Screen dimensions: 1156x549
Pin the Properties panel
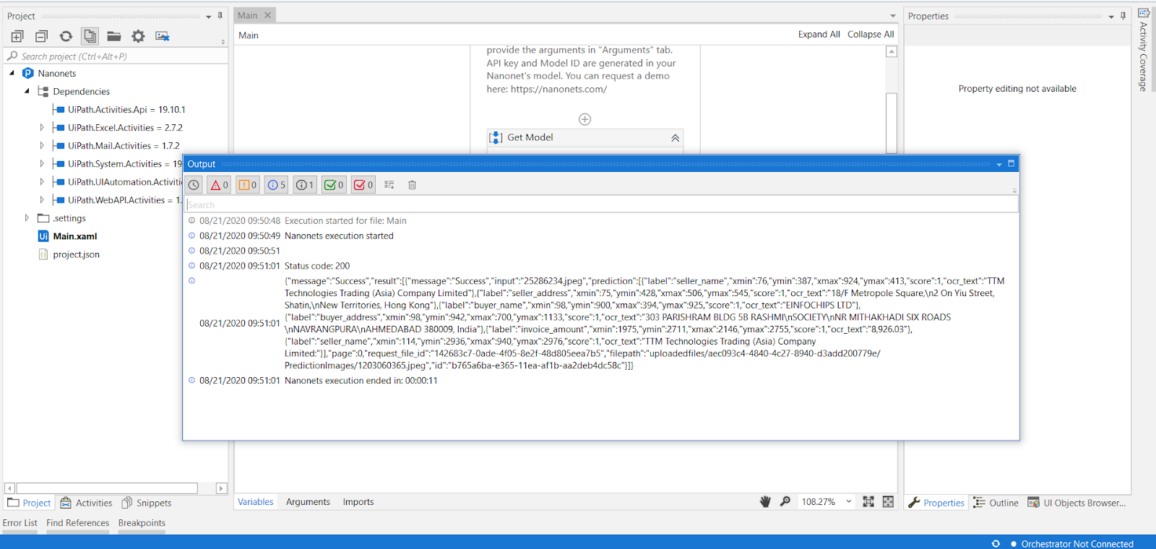pyautogui.click(x=1123, y=16)
